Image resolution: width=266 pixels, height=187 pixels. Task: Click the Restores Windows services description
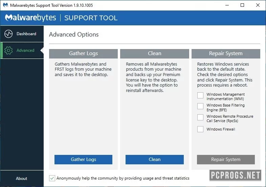(x=225, y=75)
